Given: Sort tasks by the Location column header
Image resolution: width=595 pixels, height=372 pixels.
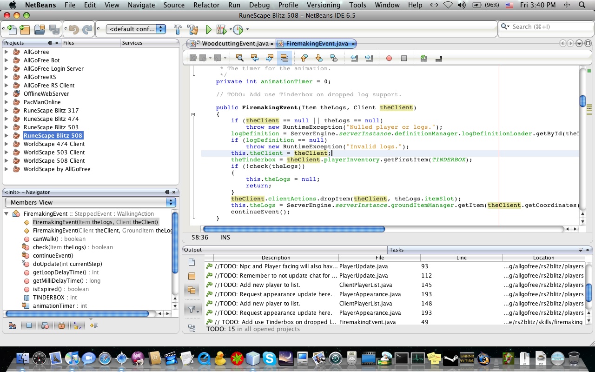Looking at the screenshot, I should click(x=543, y=258).
